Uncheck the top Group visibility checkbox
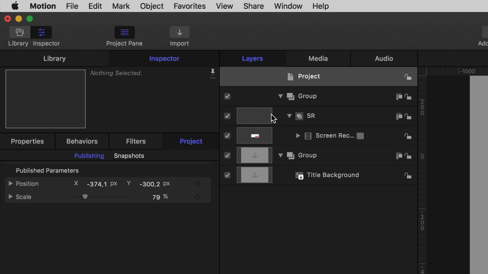 227,96
